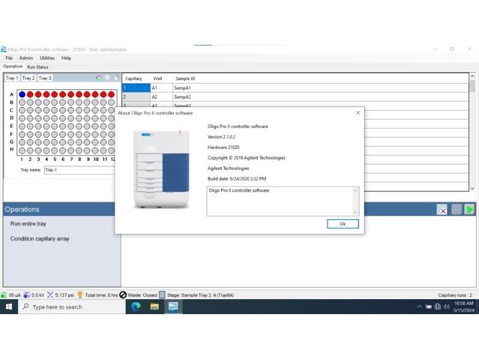Click the current (µA) status icon
This screenshot has height=359, width=479.
4,295
